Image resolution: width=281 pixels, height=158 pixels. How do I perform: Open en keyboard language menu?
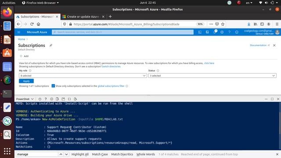(249, 3)
